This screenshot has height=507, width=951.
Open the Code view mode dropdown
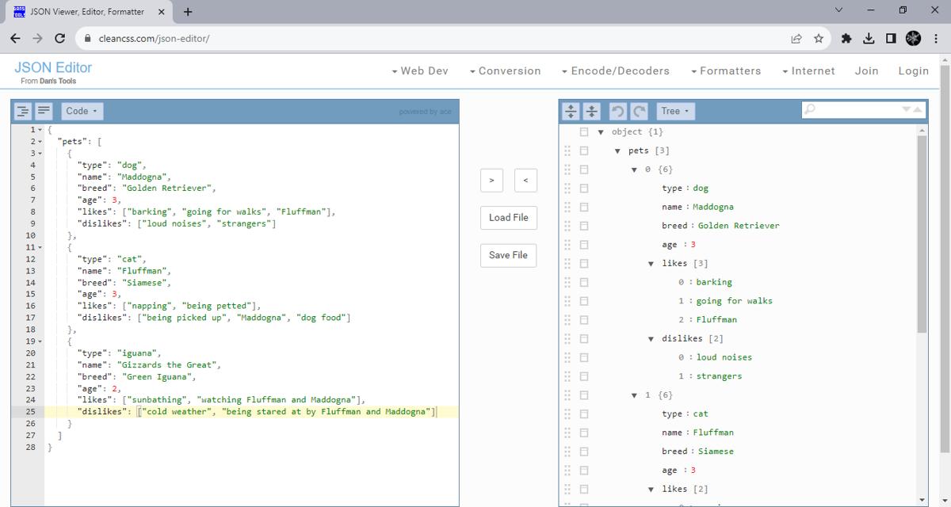tap(82, 111)
